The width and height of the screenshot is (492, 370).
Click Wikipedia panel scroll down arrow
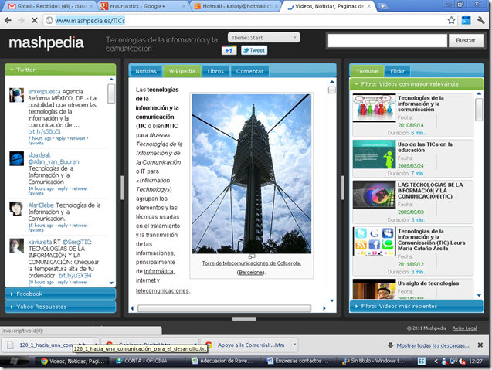point(332,300)
